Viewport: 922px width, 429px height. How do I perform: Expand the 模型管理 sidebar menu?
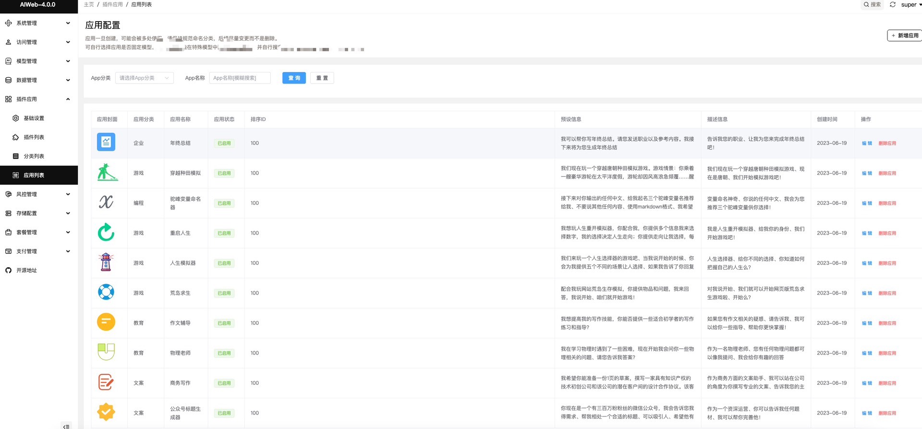click(38, 61)
